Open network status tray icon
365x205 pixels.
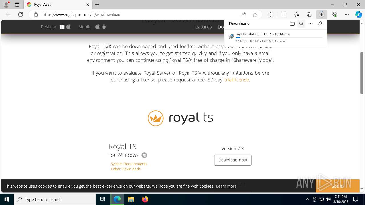[321, 199]
